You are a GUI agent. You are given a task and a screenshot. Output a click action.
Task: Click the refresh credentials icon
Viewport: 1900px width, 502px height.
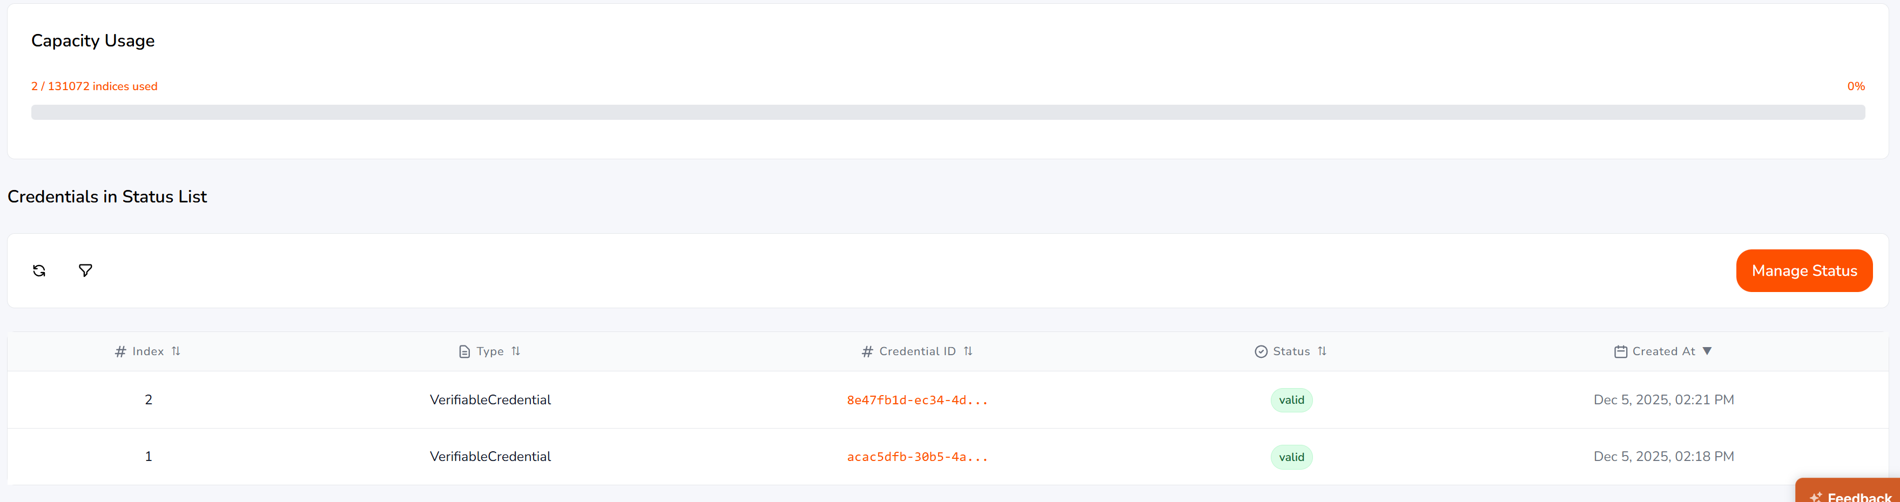(x=39, y=270)
